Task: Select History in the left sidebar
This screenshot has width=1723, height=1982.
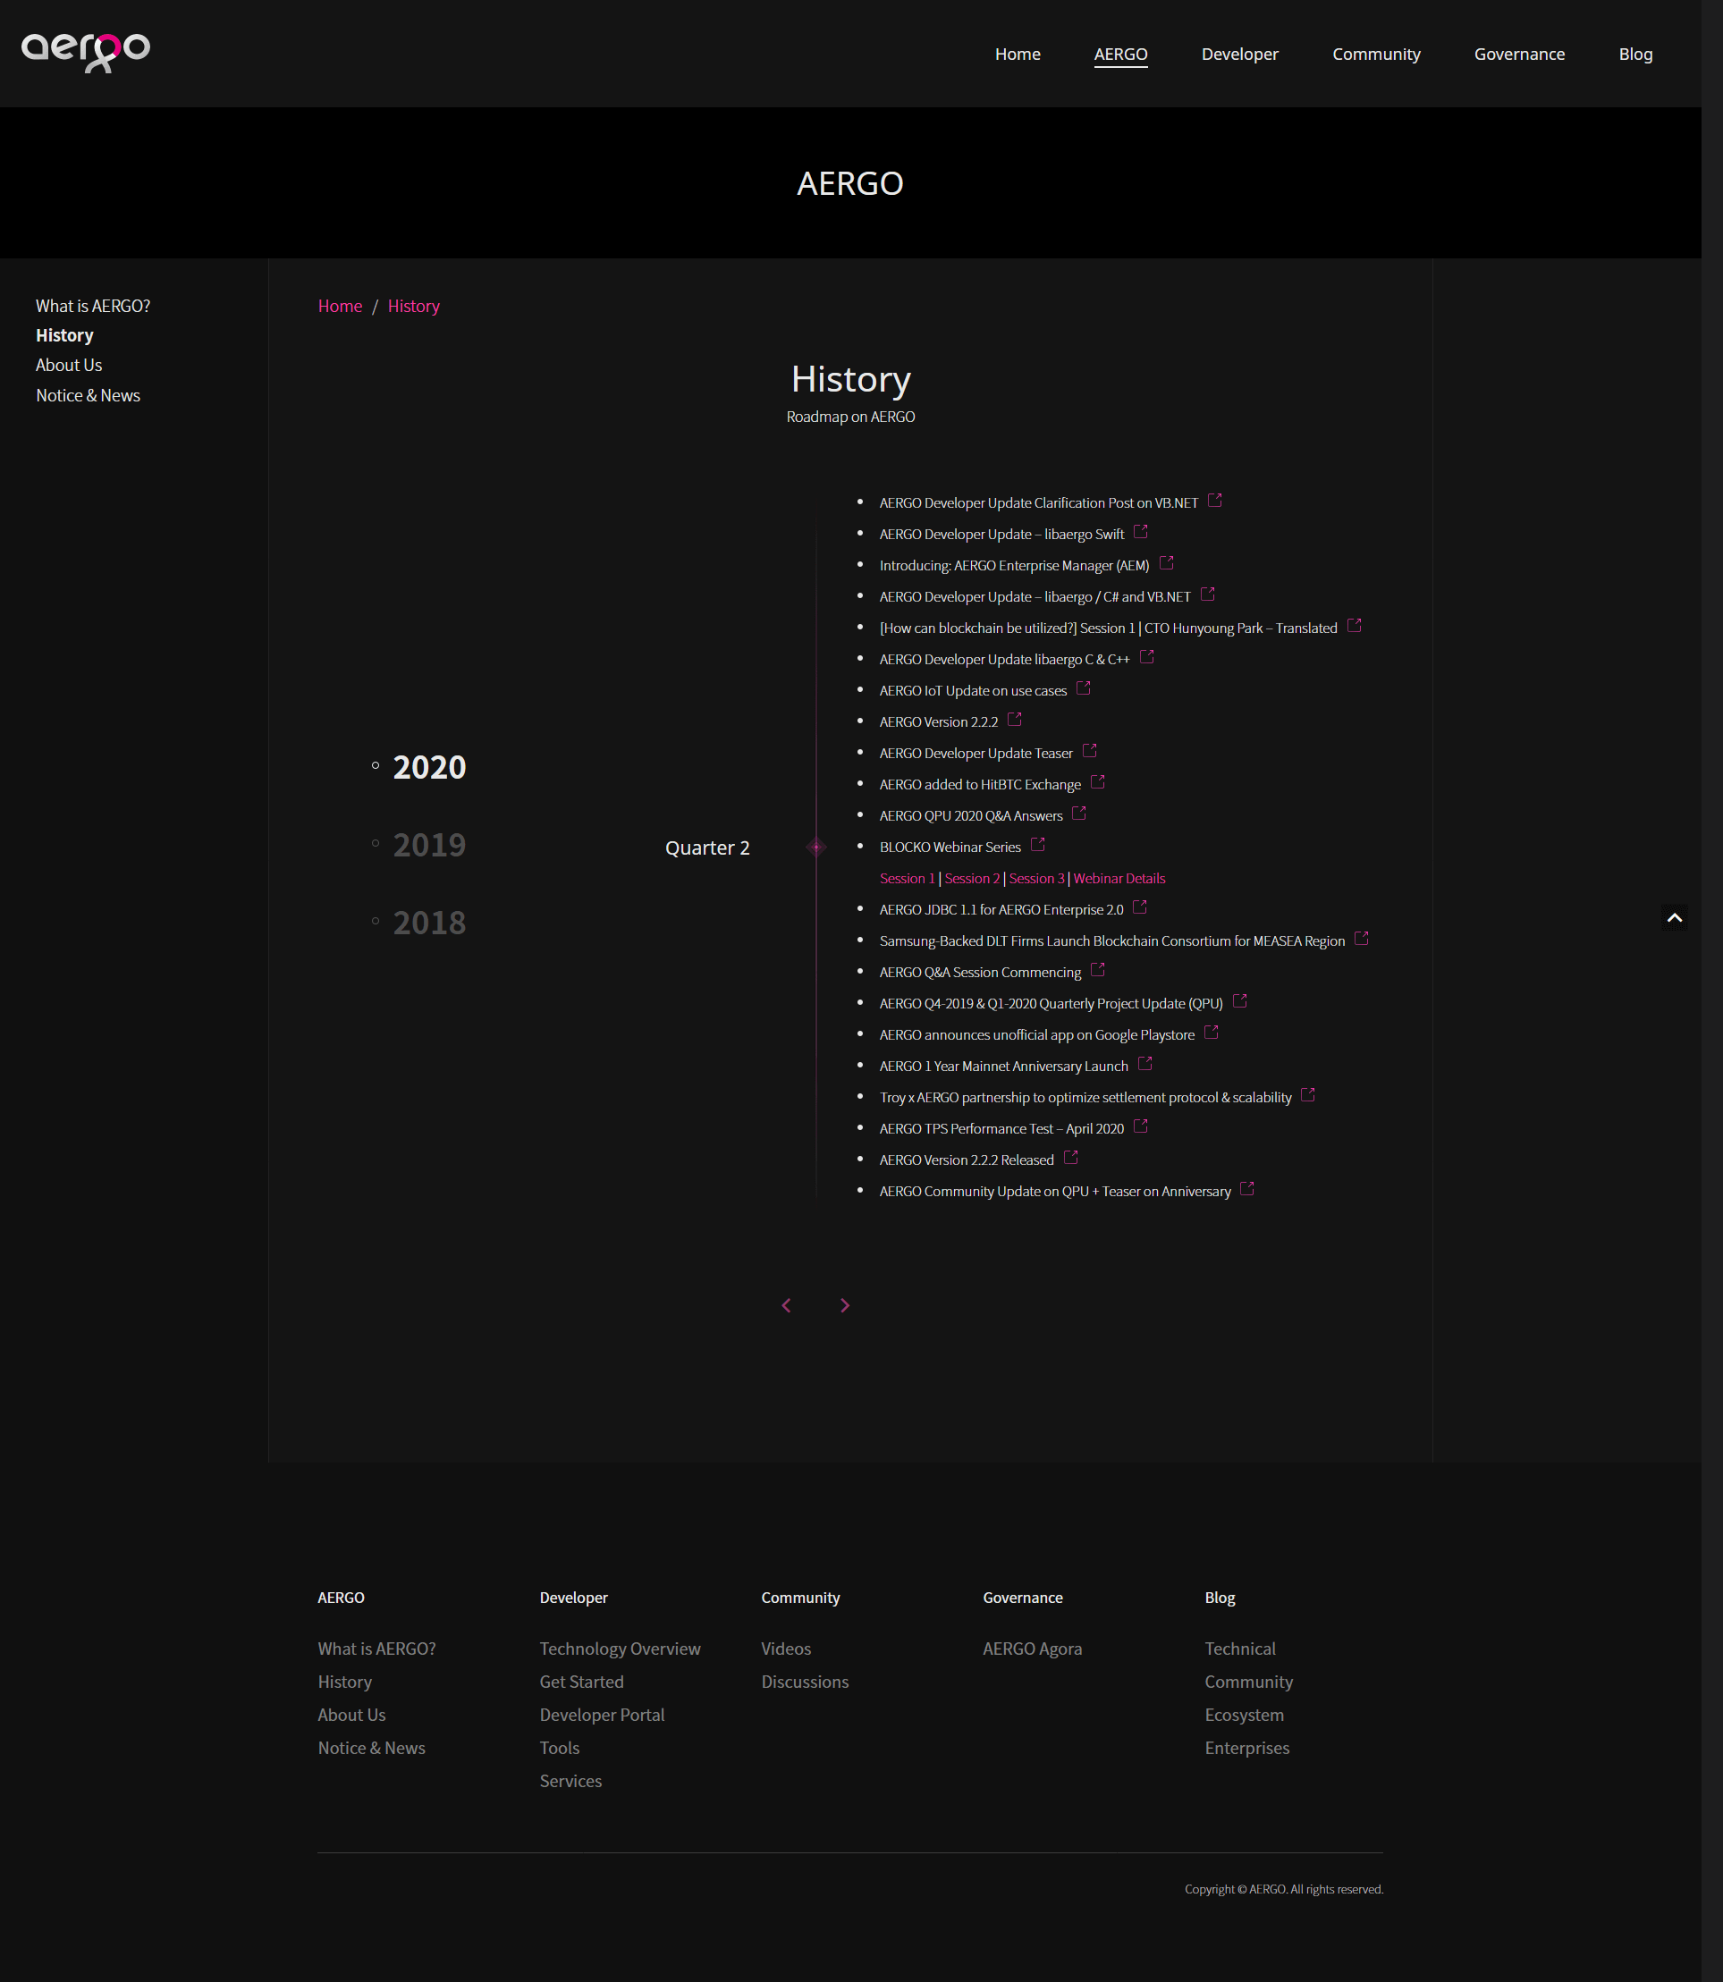Action: tap(64, 335)
